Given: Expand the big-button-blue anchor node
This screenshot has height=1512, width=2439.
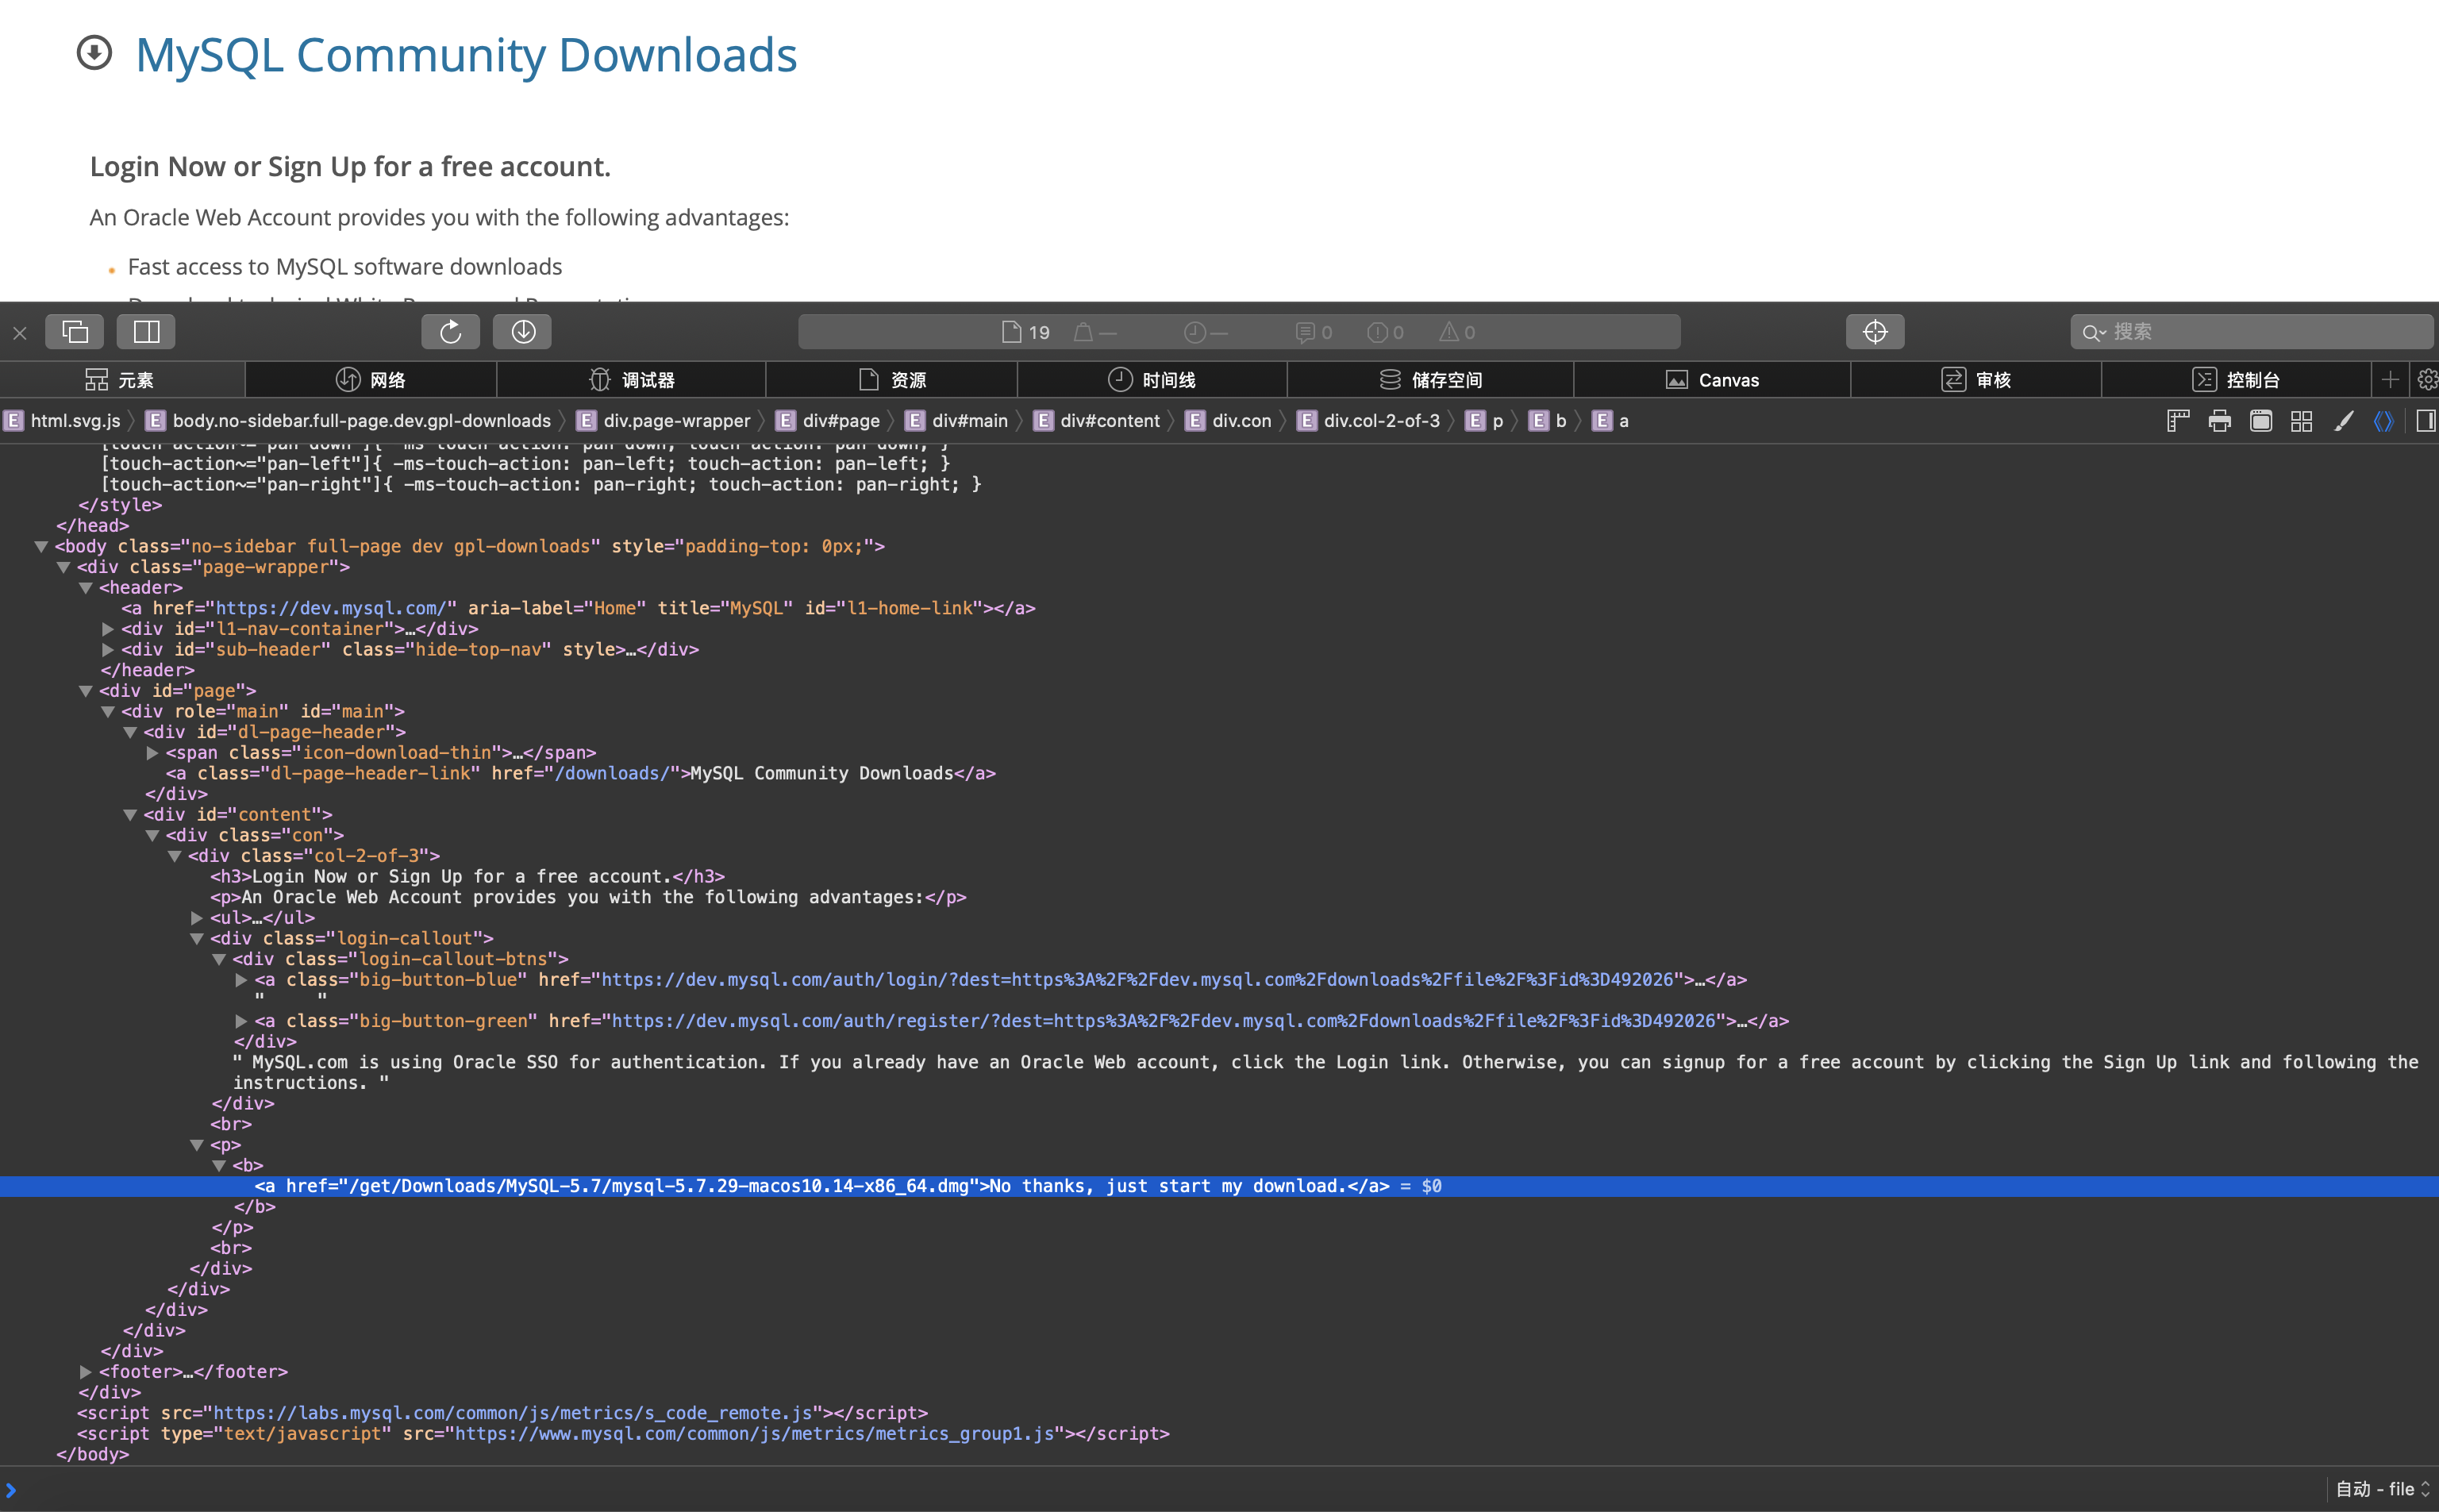Looking at the screenshot, I should coord(241,980).
